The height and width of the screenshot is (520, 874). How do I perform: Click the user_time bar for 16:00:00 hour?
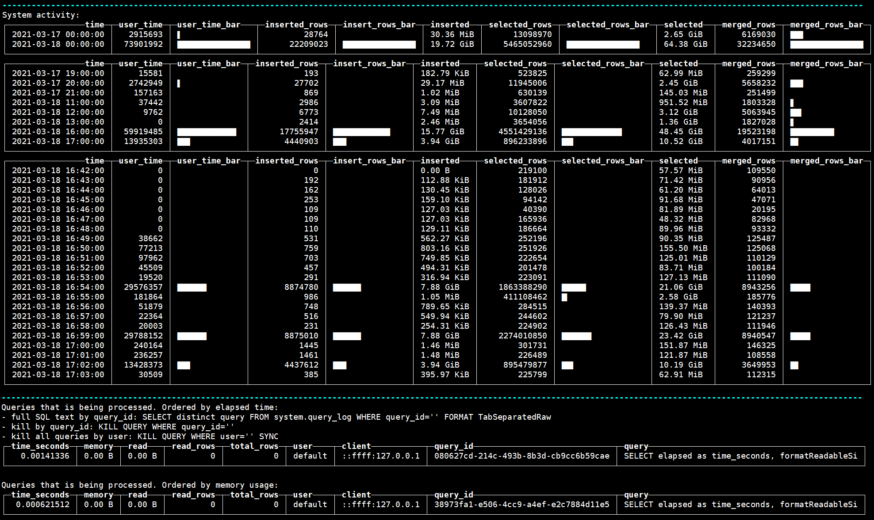coord(207,132)
